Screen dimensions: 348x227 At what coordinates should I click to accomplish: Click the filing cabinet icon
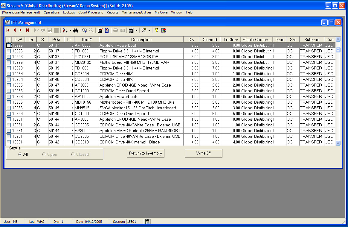tap(131, 30)
